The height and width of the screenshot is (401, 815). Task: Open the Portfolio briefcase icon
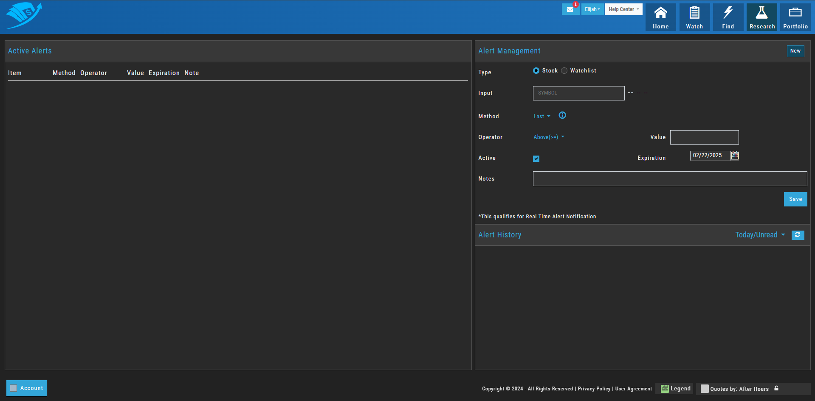795,17
